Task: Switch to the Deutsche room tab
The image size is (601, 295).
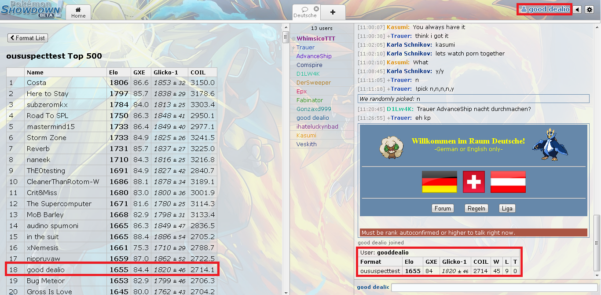Action: click(304, 12)
